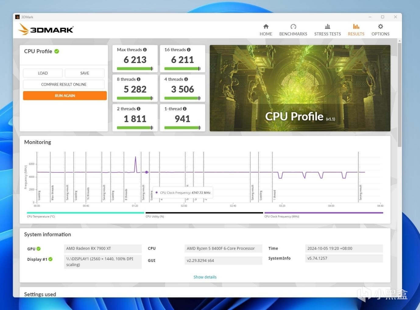Click the 8 threads score bar
Viewport: 420px width, 310px height.
tap(135, 98)
